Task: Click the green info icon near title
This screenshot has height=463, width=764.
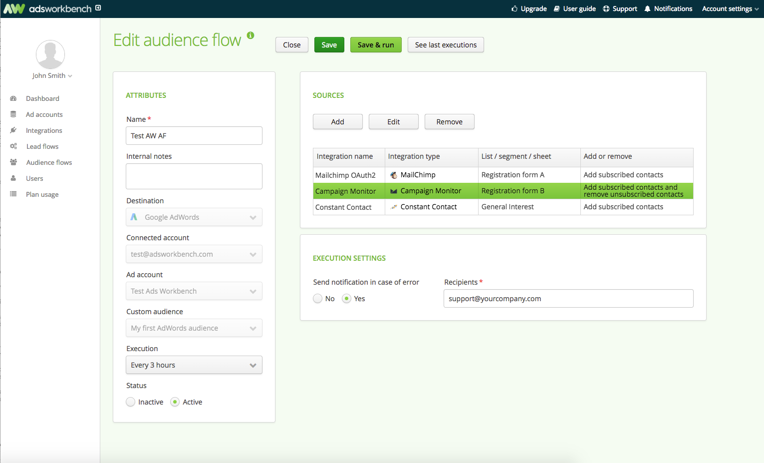Action: pyautogui.click(x=251, y=35)
